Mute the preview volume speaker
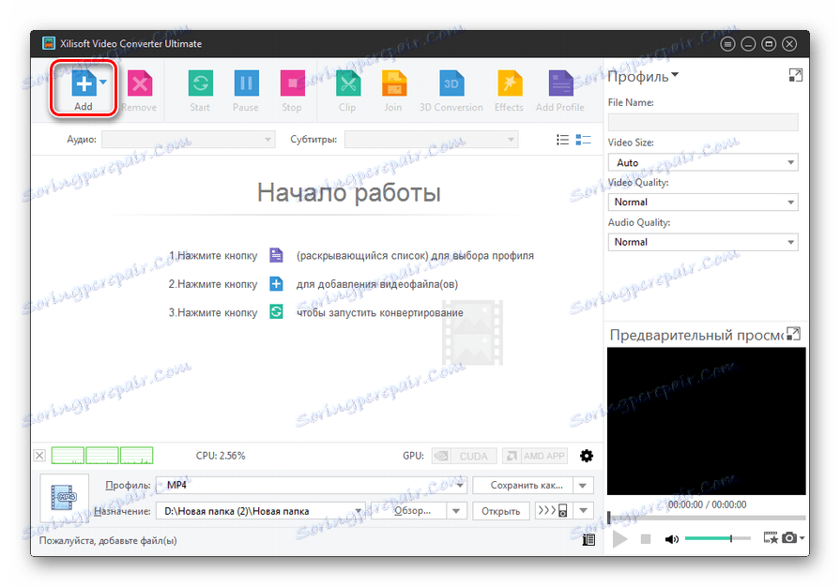Screen dimensions: 840x587 [672, 539]
